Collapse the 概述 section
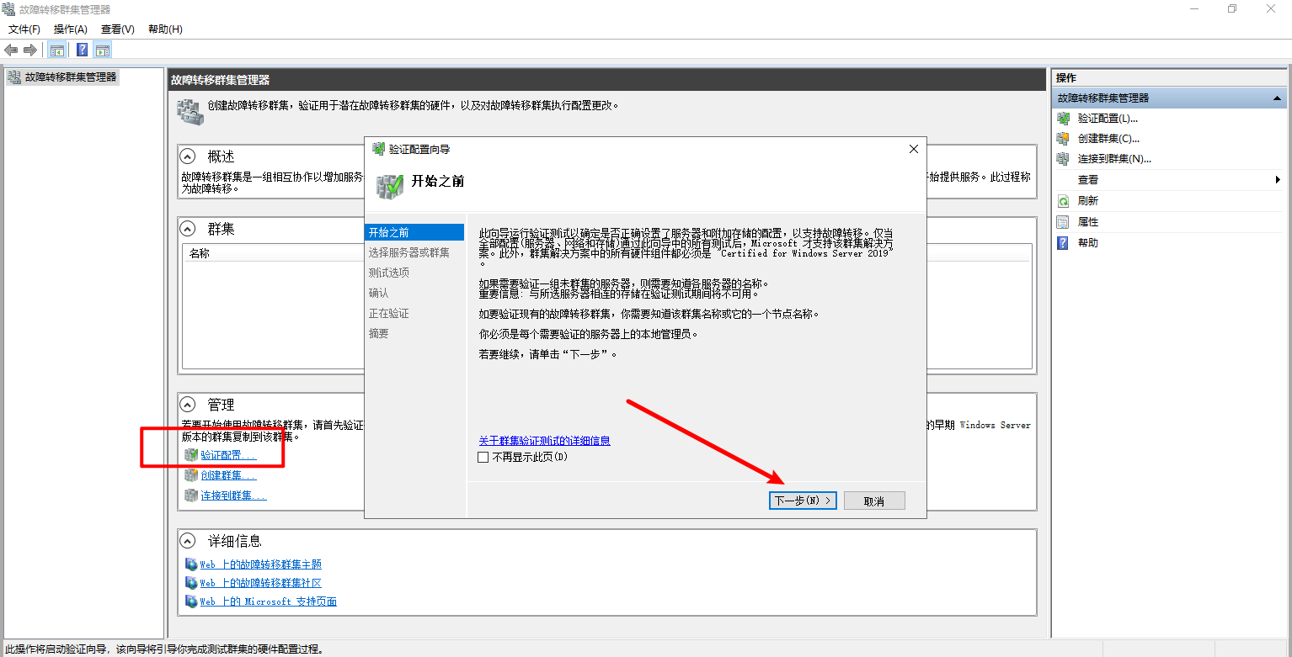Image resolution: width=1292 pixels, height=657 pixels. (x=189, y=156)
